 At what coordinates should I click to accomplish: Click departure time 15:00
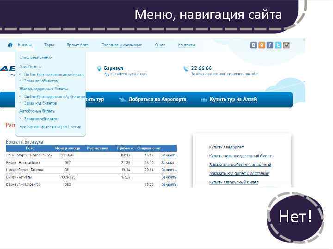[x=149, y=184]
